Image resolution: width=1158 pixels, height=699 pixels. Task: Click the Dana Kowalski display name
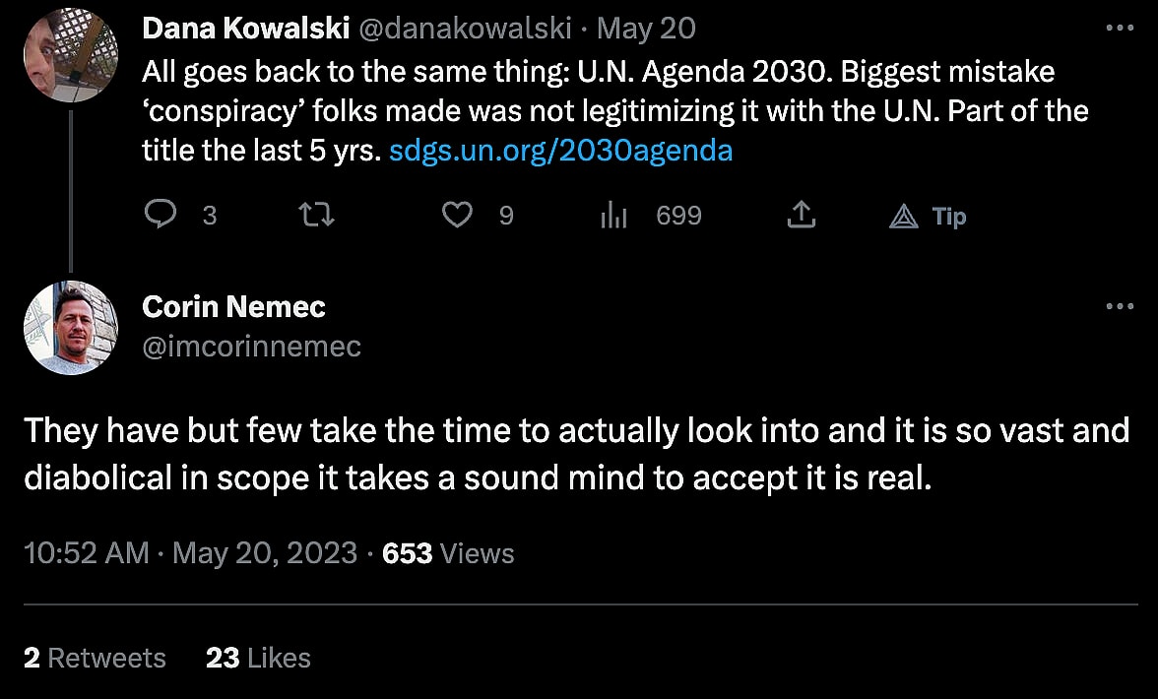coord(245,30)
